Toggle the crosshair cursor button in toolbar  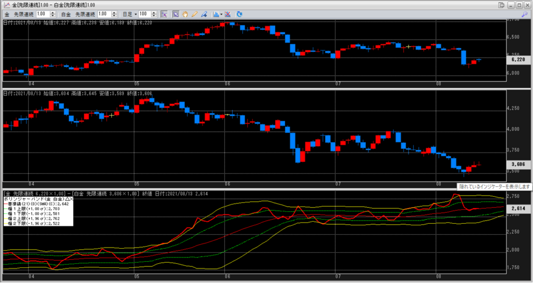click(163, 14)
